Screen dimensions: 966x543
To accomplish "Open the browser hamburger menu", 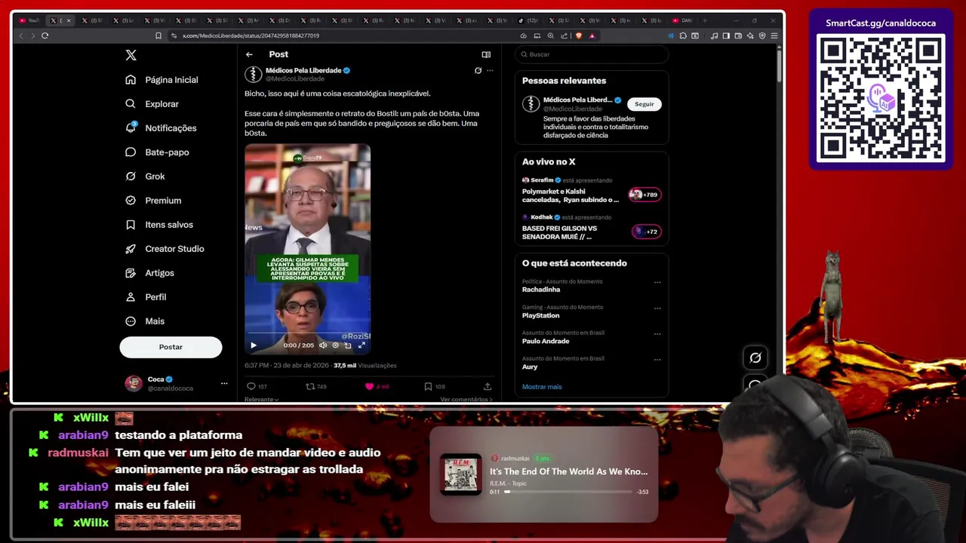I will [x=774, y=35].
